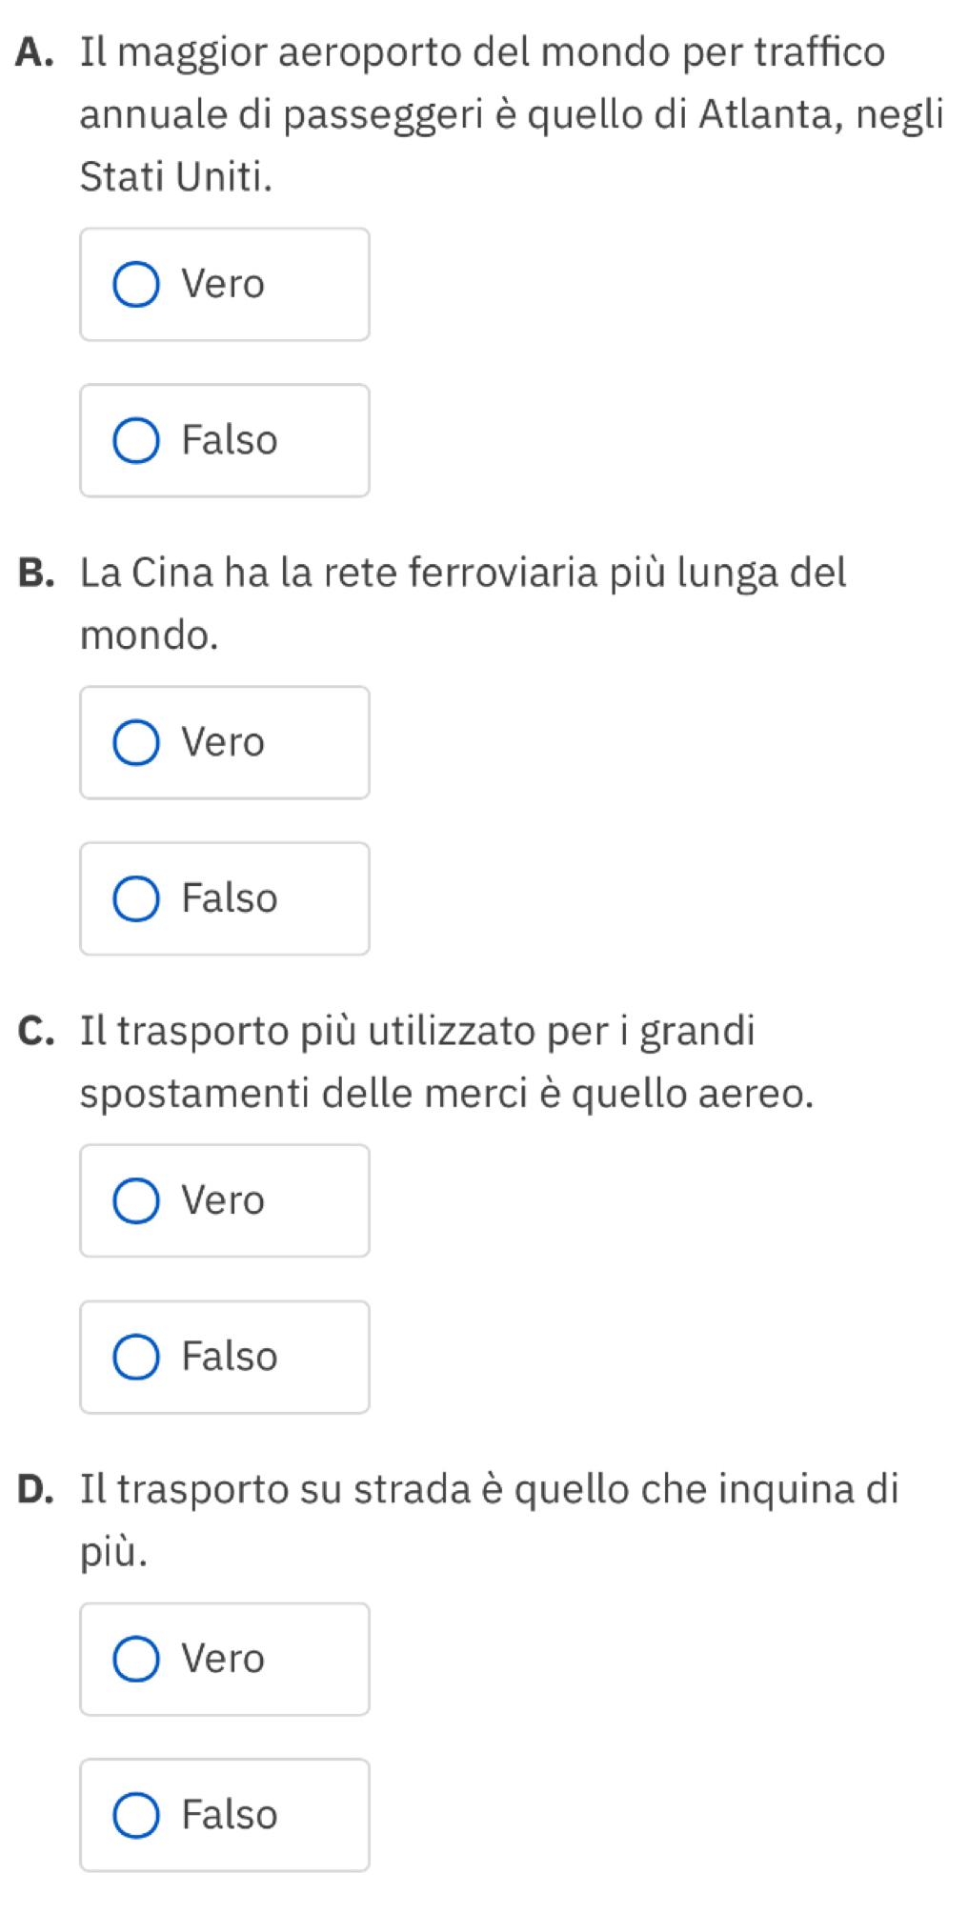Click the bold letter B label
The image size is (968, 1914).
pos(34,574)
